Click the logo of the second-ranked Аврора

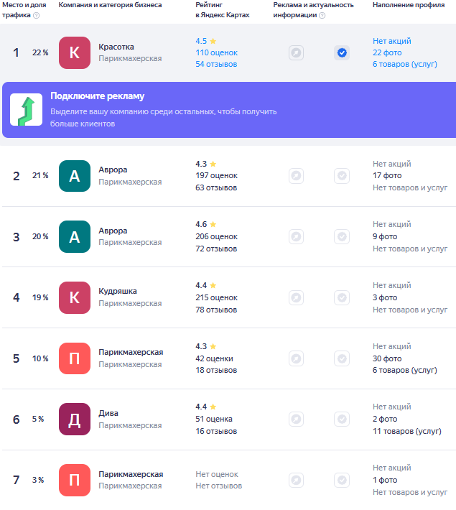click(x=75, y=176)
